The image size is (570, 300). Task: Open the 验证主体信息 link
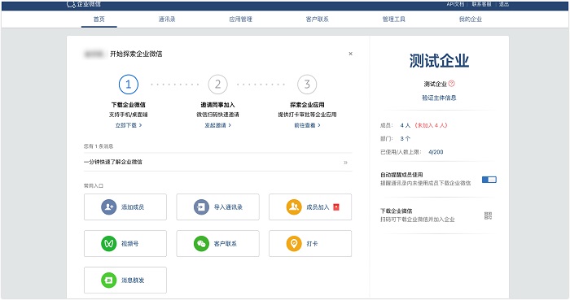coord(439,98)
